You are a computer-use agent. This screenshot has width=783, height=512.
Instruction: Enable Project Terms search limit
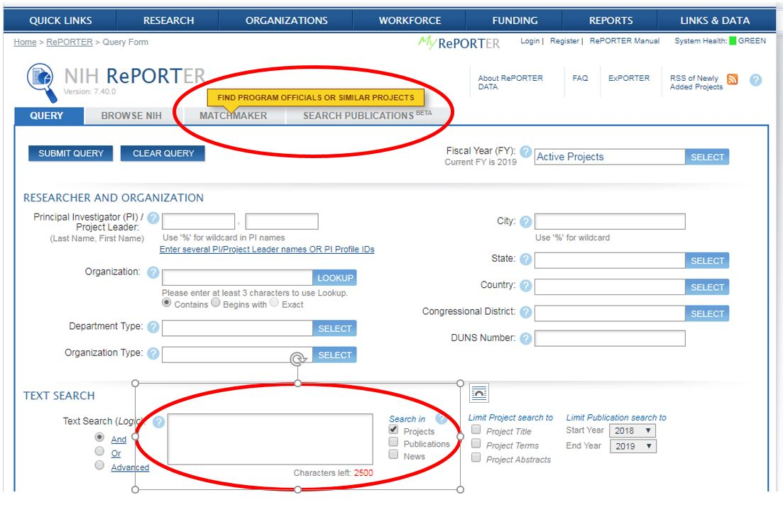click(476, 444)
